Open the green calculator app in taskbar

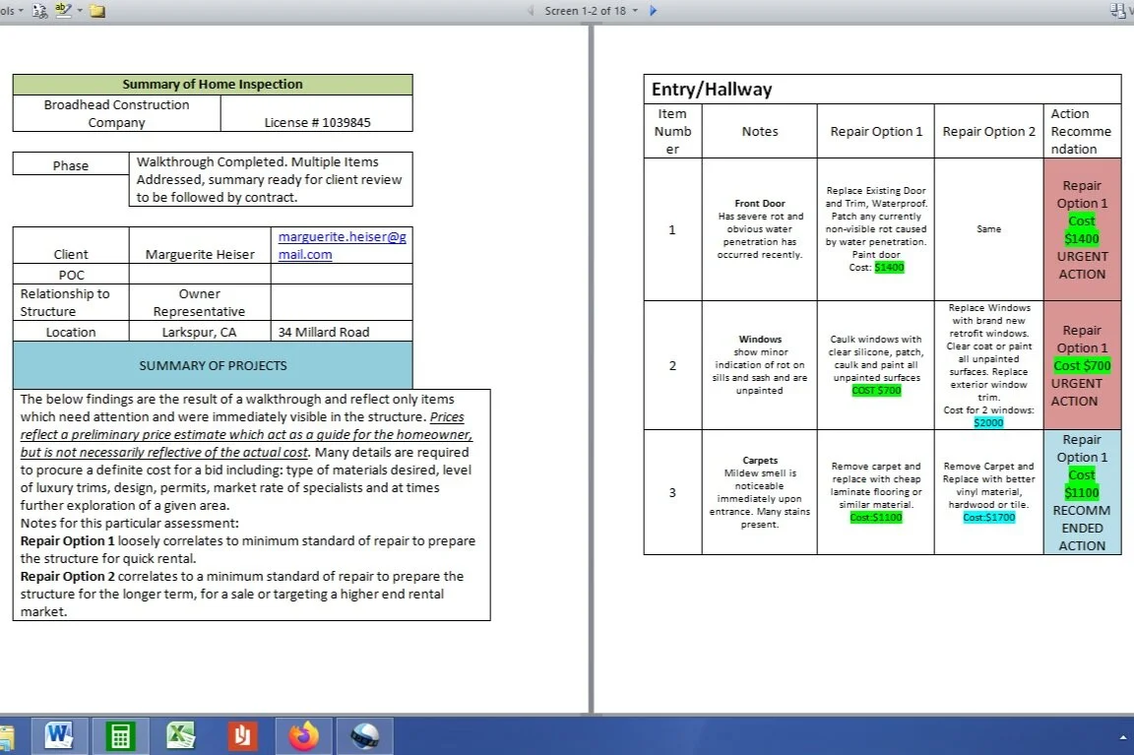click(x=120, y=736)
